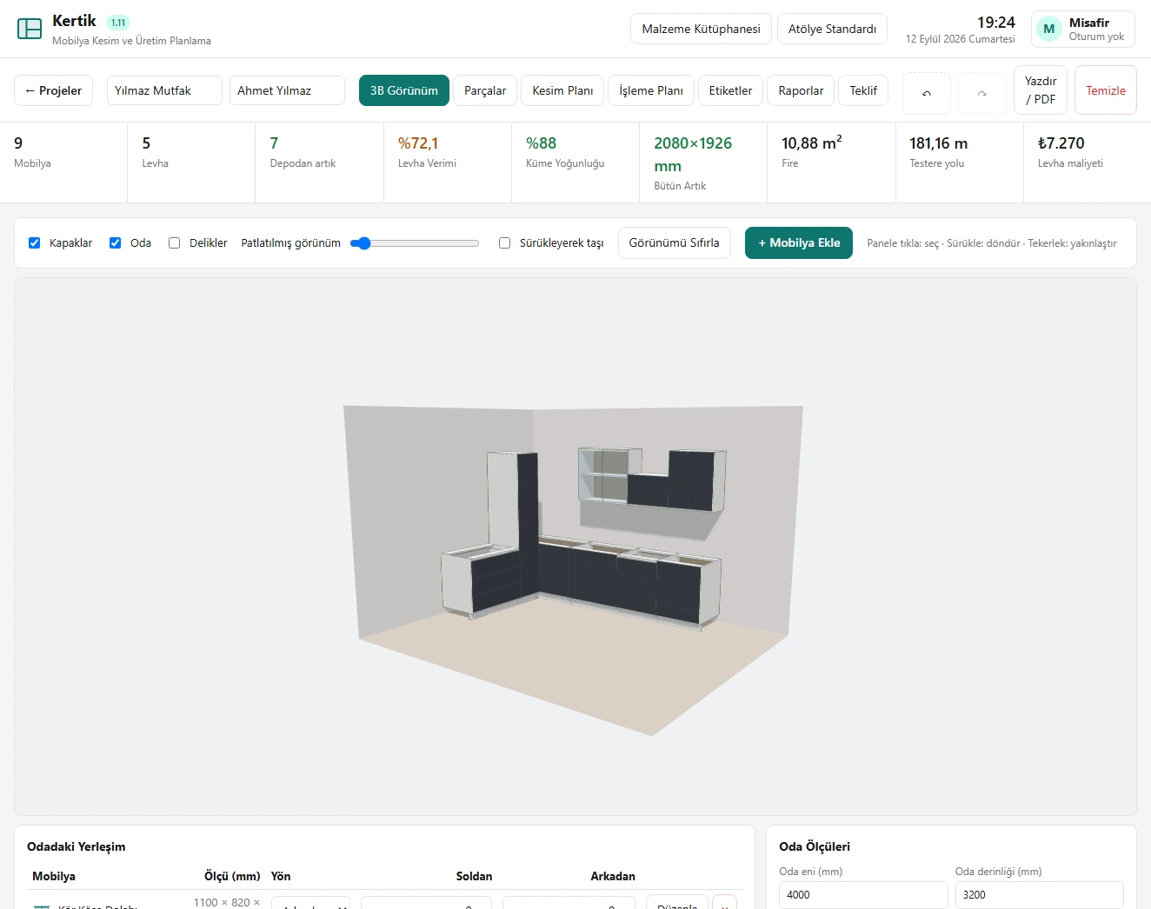Edit the Ahmet Yılmaz customer field
1151x909 pixels.
click(287, 90)
